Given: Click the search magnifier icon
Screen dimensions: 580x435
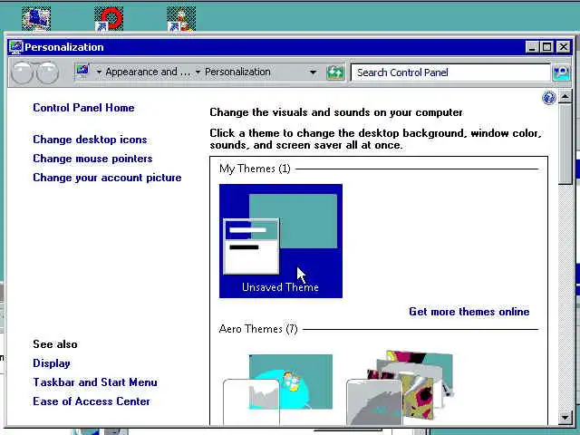Looking at the screenshot, I should [x=561, y=72].
